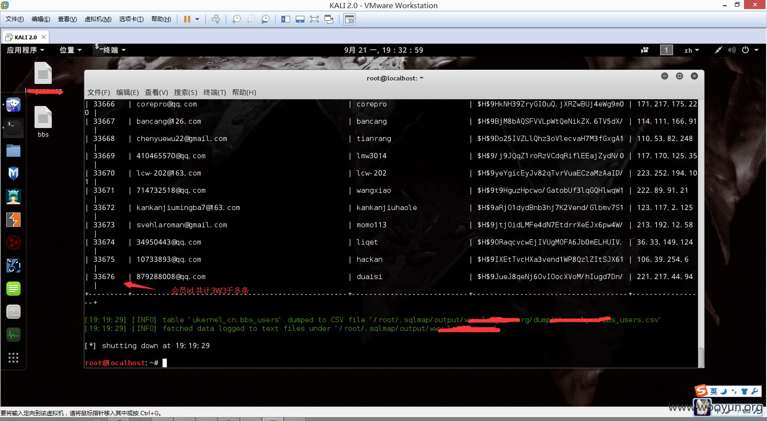The image size is (767, 421).
Task: Switch VMware to Unity mode
Action: tap(329, 19)
